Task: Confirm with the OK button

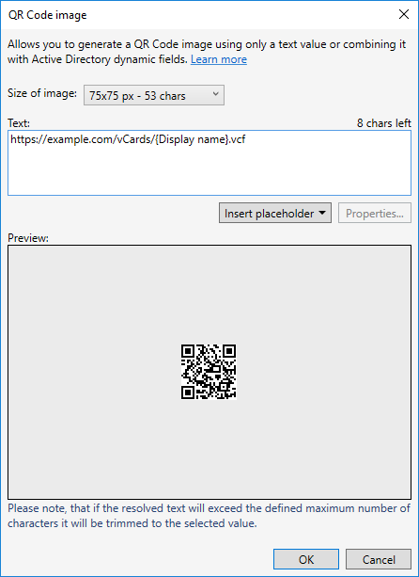Action: pyautogui.click(x=306, y=559)
